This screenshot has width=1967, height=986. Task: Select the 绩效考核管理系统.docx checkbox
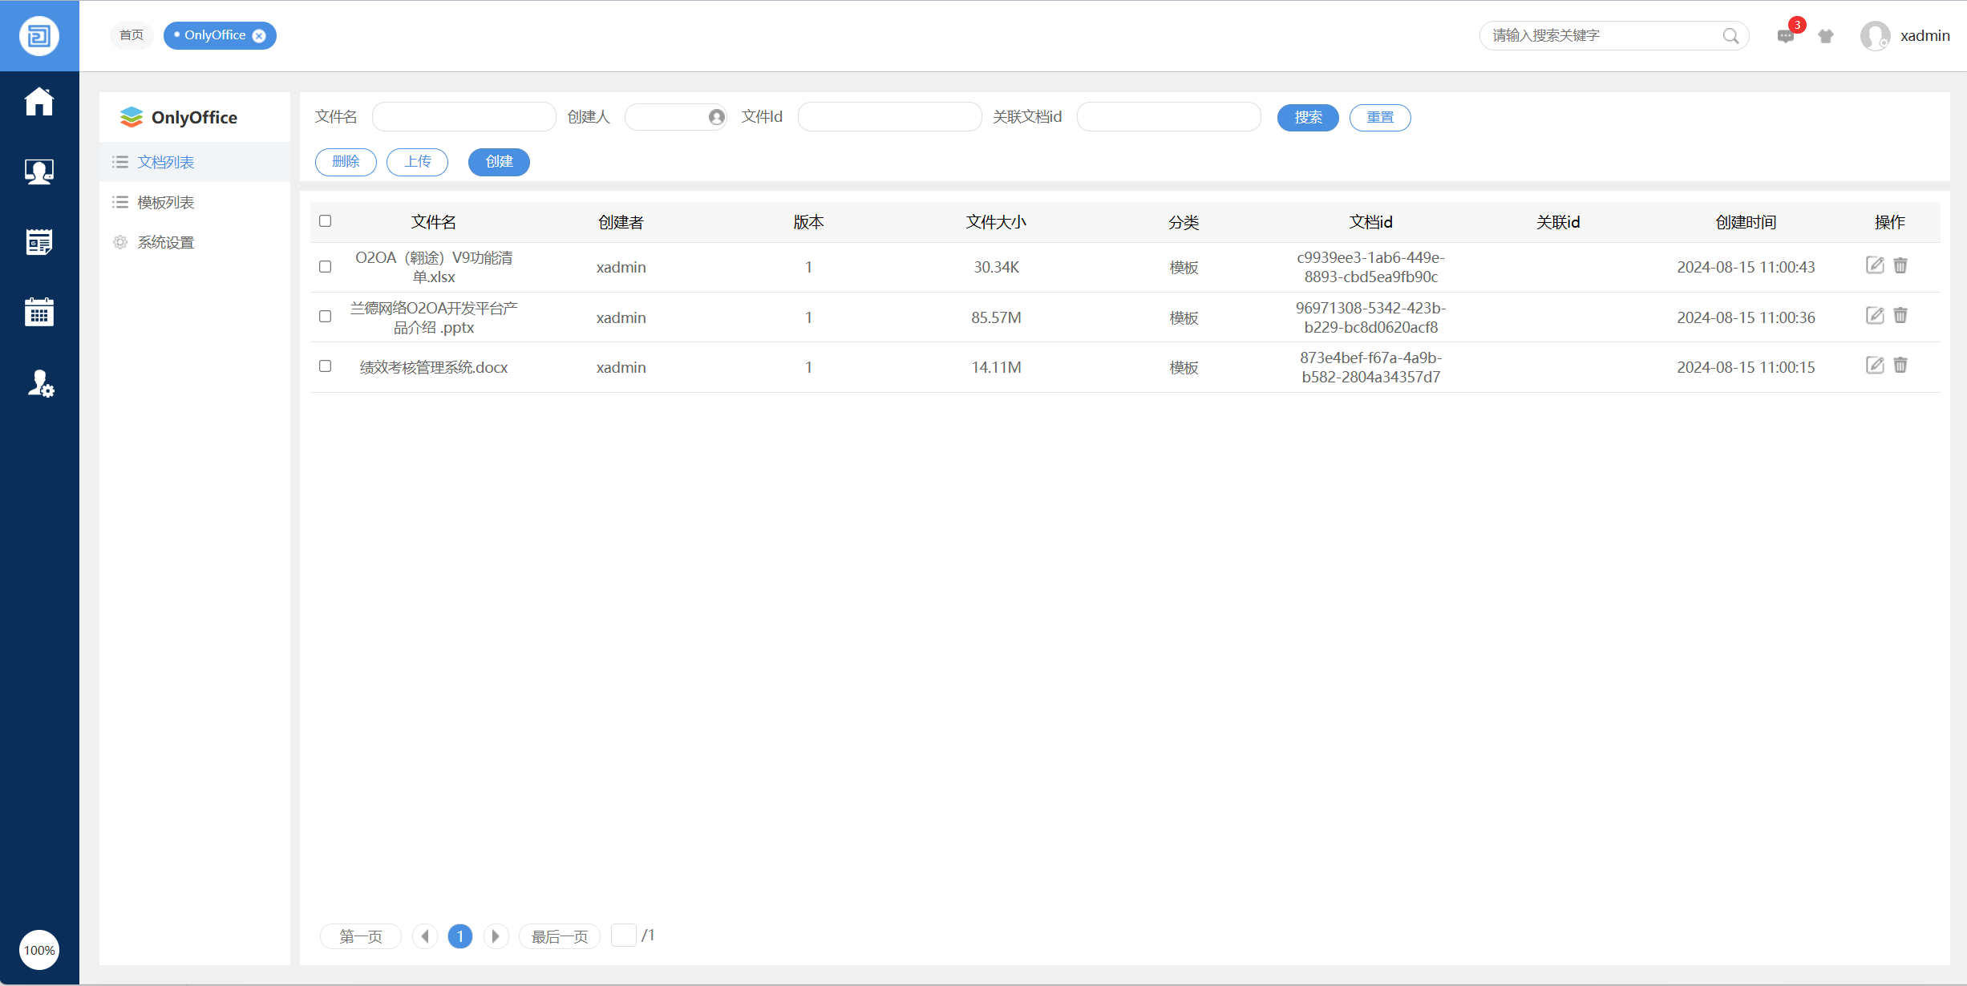coord(325,366)
